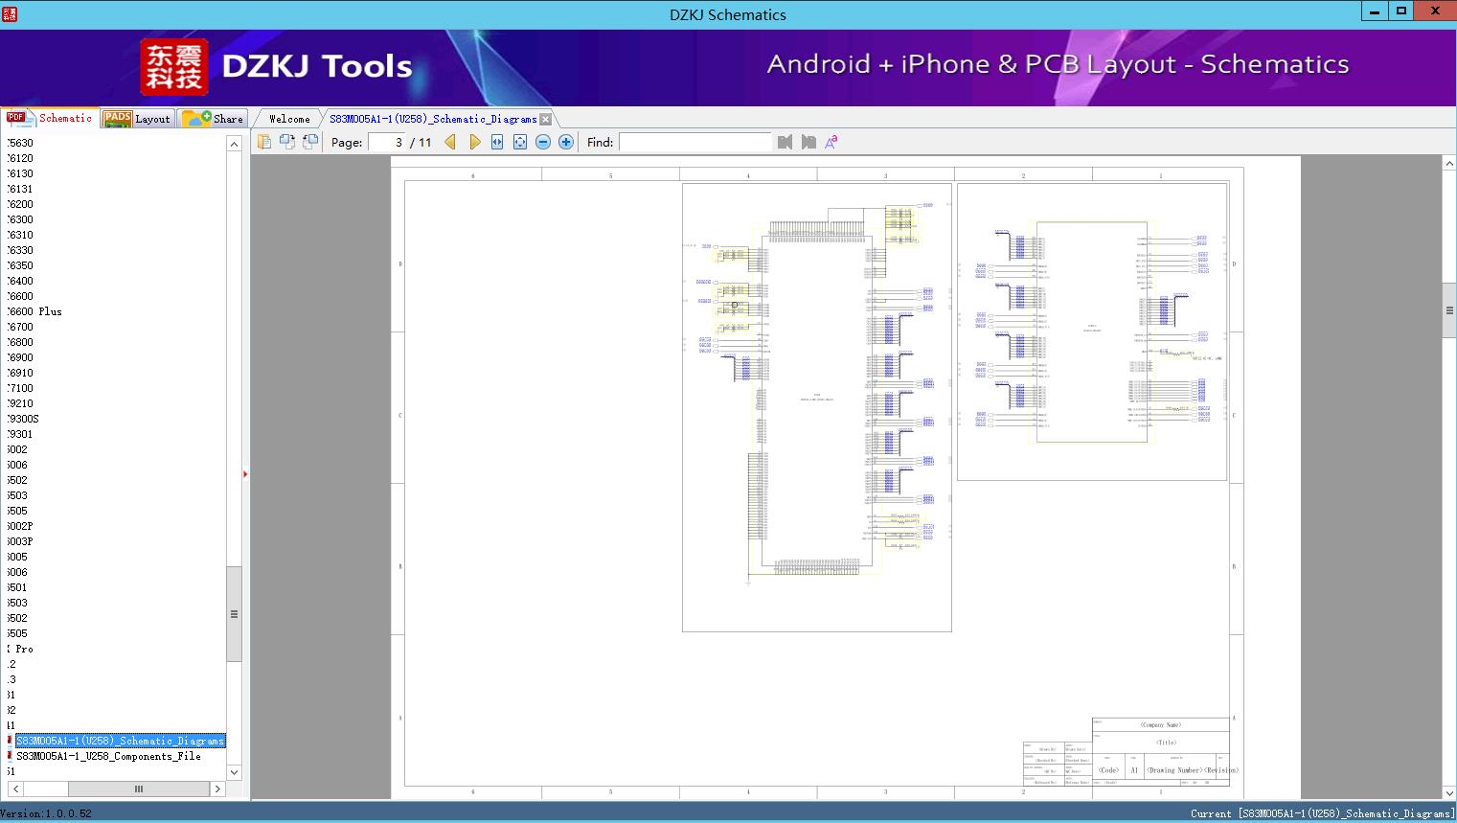Image resolution: width=1457 pixels, height=823 pixels.
Task: Zoom out using the minus icon
Action: 543,142
